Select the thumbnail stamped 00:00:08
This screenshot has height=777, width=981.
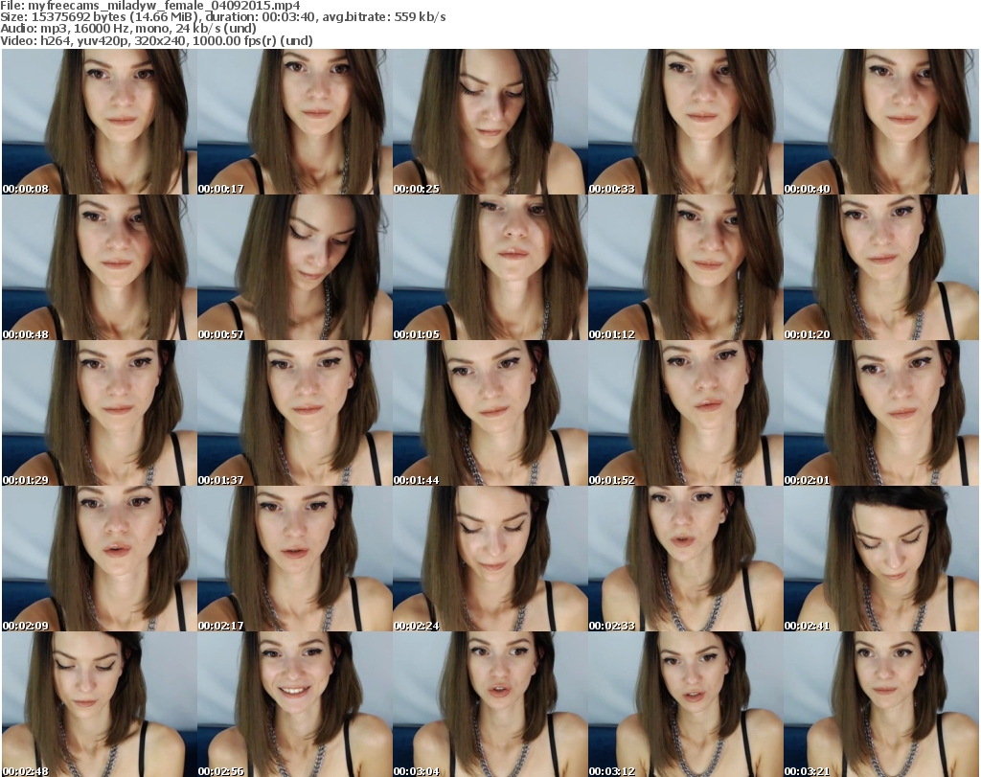pyautogui.click(x=100, y=122)
